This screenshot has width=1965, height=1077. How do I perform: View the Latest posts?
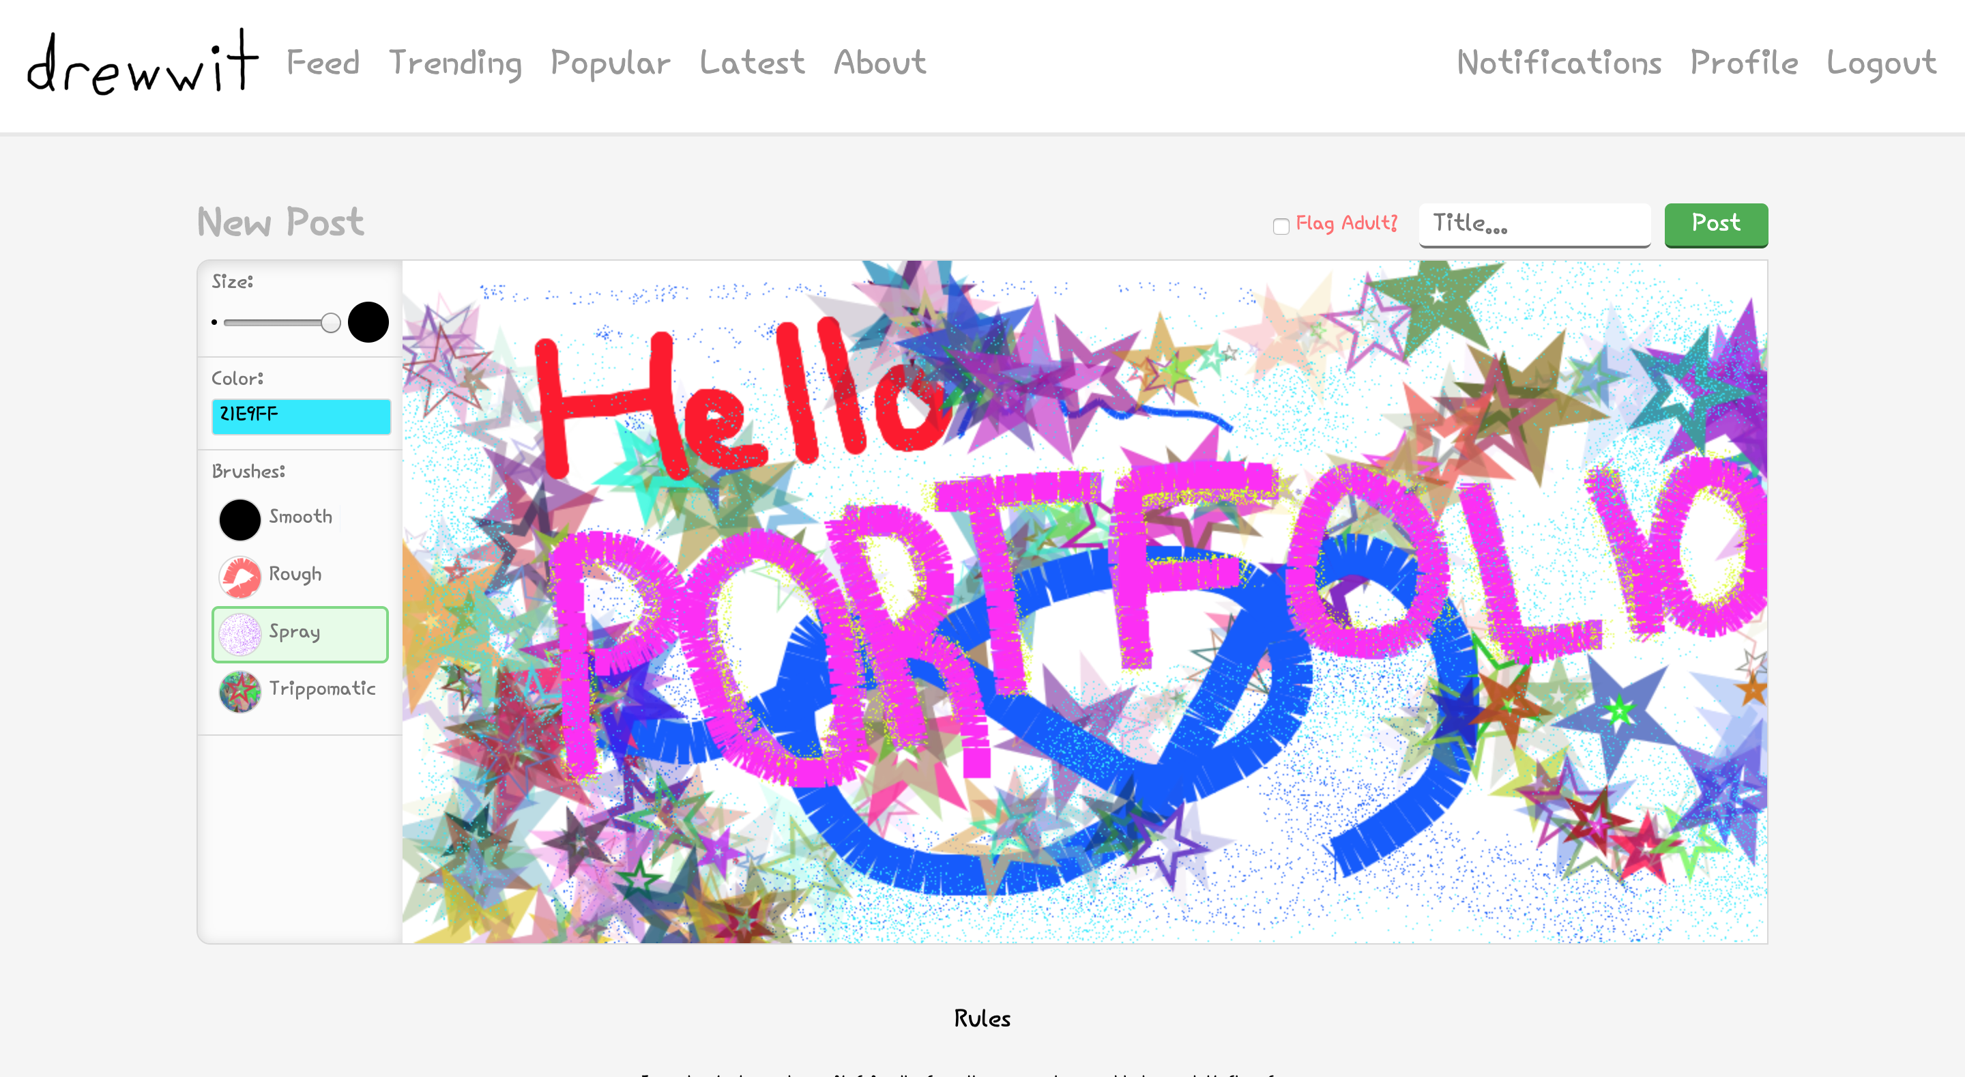752,63
